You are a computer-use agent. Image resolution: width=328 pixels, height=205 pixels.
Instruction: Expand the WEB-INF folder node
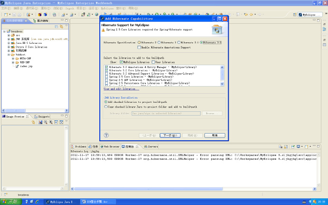[x=13, y=62]
